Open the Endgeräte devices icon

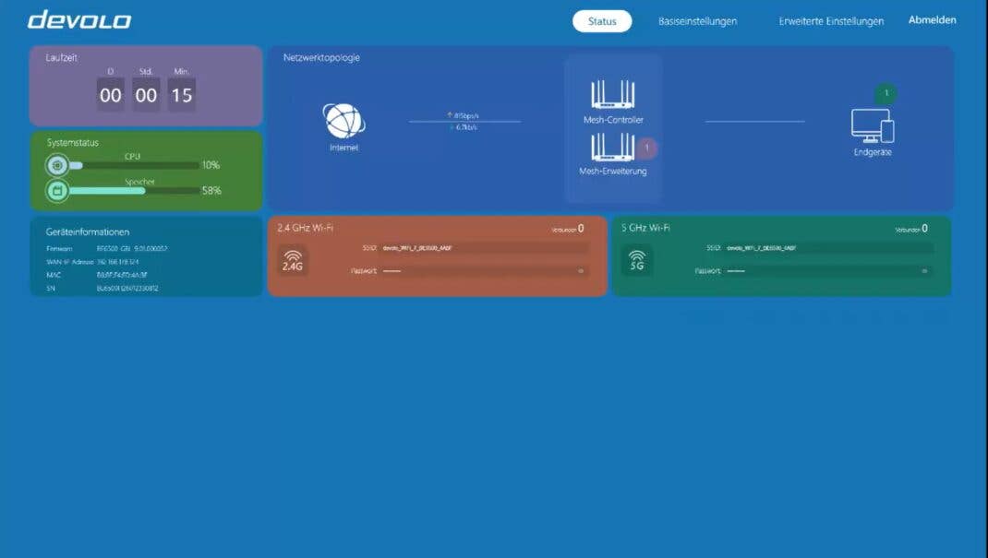pyautogui.click(x=873, y=125)
